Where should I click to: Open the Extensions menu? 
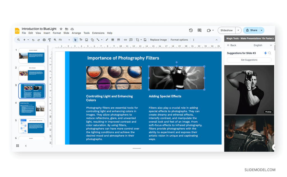tap(98, 33)
